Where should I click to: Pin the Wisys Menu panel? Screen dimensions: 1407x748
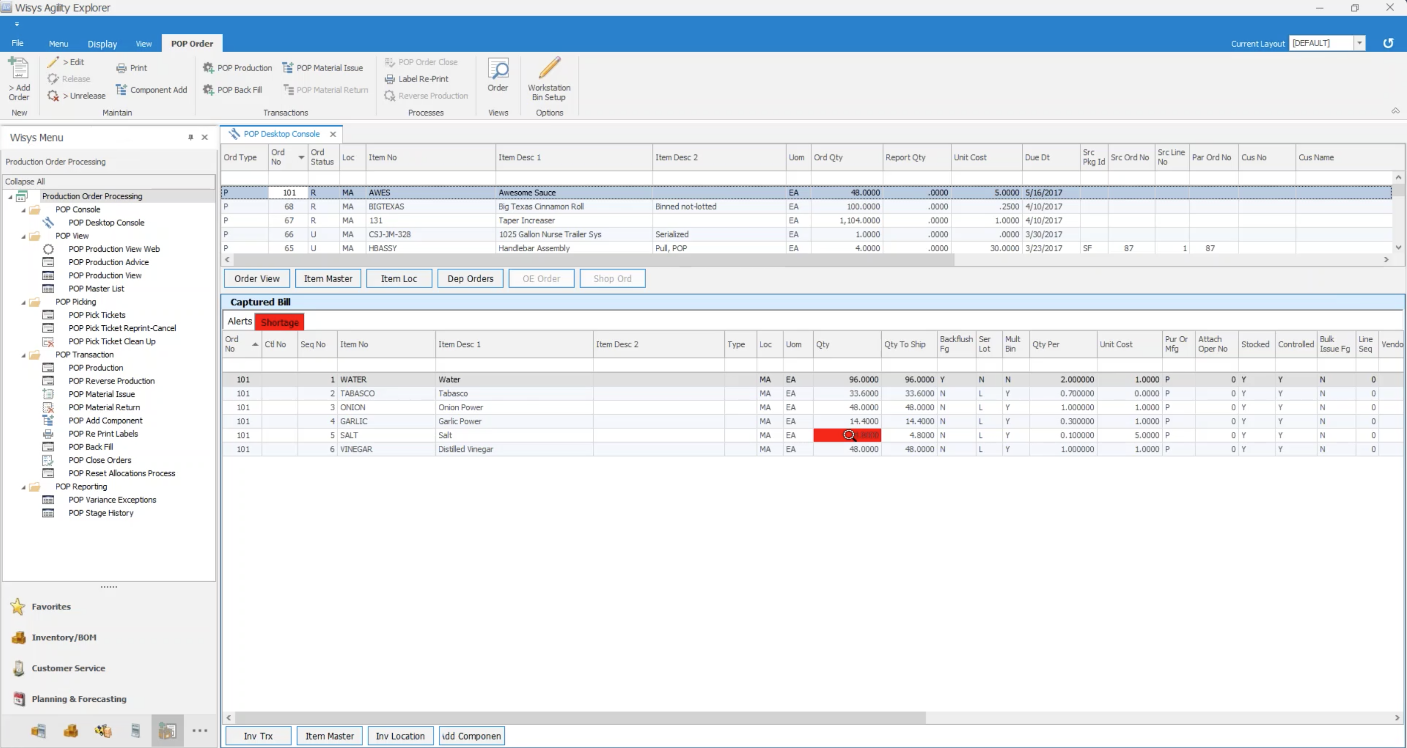coord(191,137)
